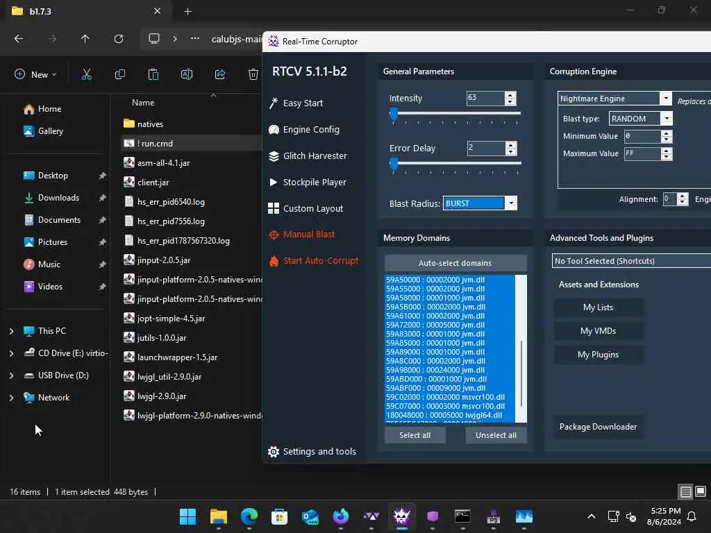Viewport: 711px width, 533px height.
Task: Select the natives folder
Action: 150,124
